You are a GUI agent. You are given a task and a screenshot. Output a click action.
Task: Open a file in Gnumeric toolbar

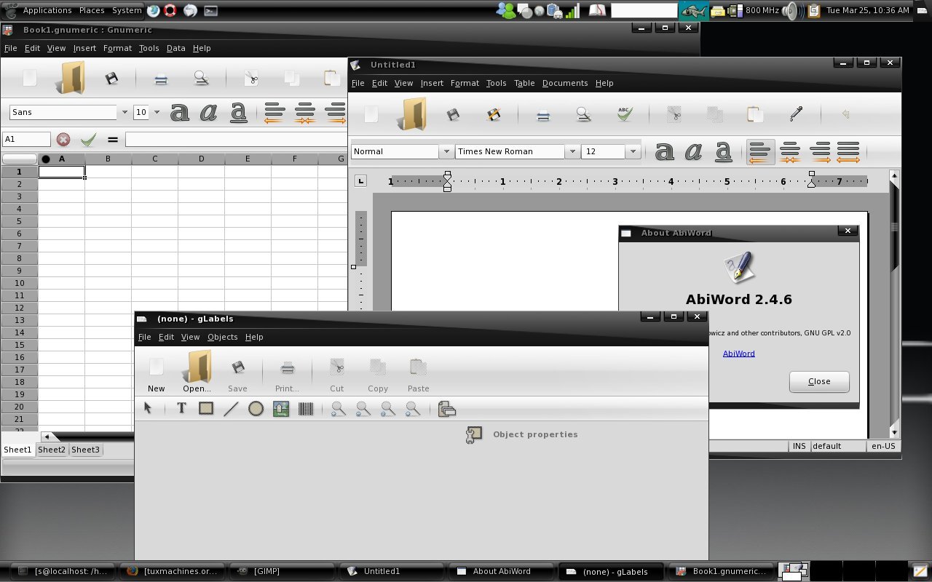[71, 78]
